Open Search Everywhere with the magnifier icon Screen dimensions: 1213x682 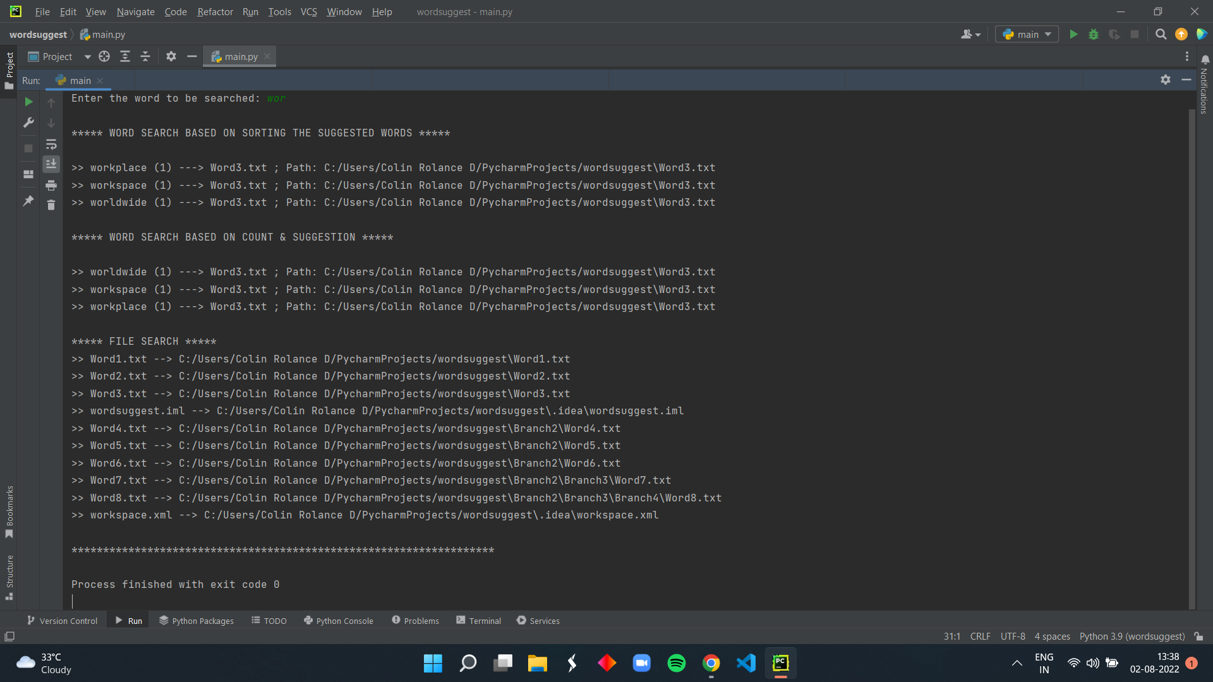[x=1161, y=35]
